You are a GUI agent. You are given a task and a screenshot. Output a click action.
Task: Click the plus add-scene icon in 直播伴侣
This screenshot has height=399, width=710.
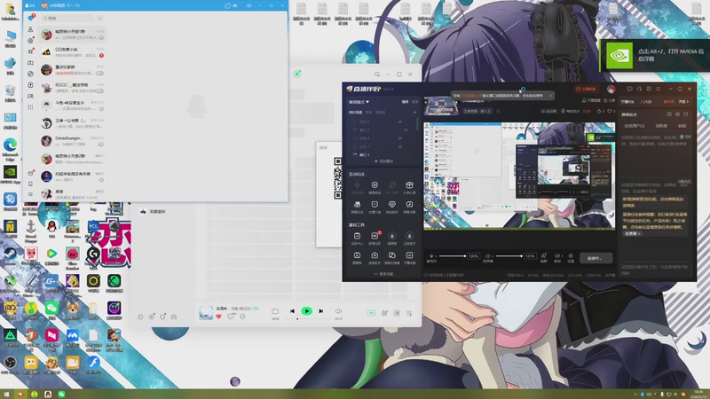coord(414,113)
